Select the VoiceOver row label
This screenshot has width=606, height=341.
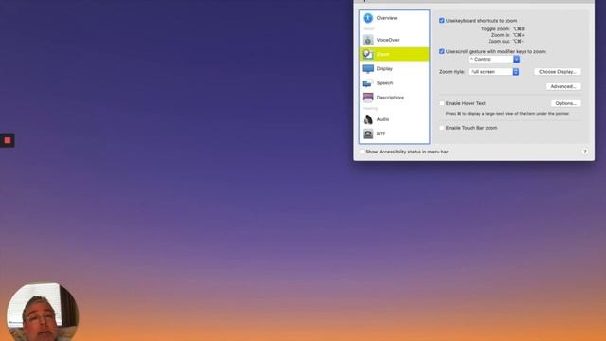point(387,40)
